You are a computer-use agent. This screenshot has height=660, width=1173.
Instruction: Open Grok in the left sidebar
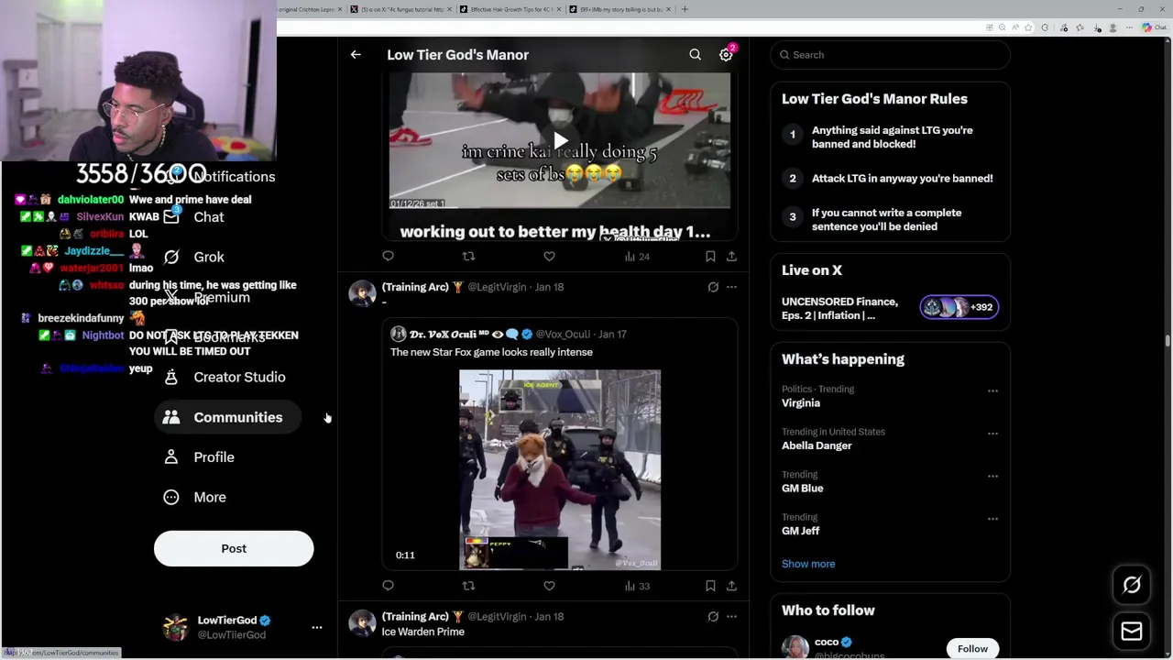point(208,258)
